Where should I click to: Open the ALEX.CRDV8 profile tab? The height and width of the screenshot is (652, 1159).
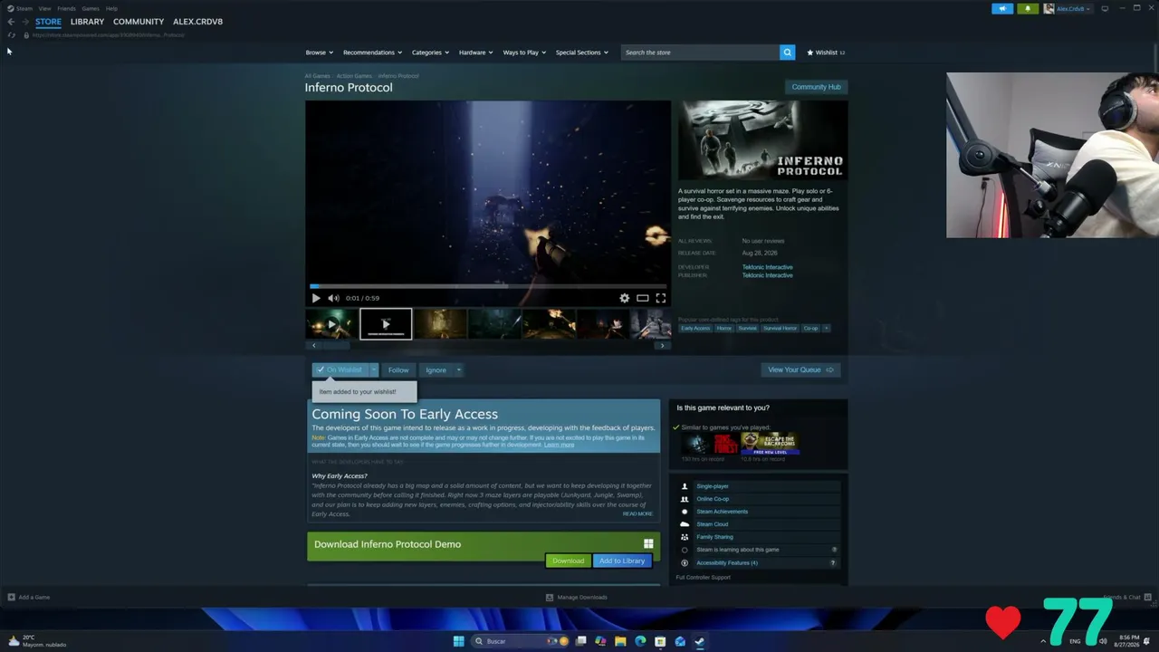point(197,22)
